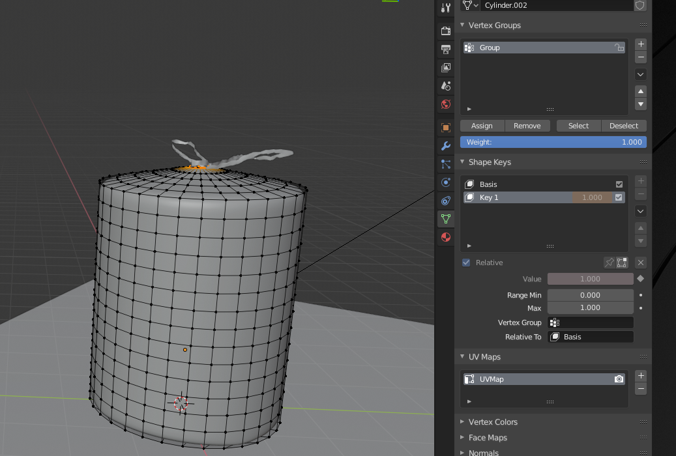Open the World properties globe tab

click(x=446, y=104)
